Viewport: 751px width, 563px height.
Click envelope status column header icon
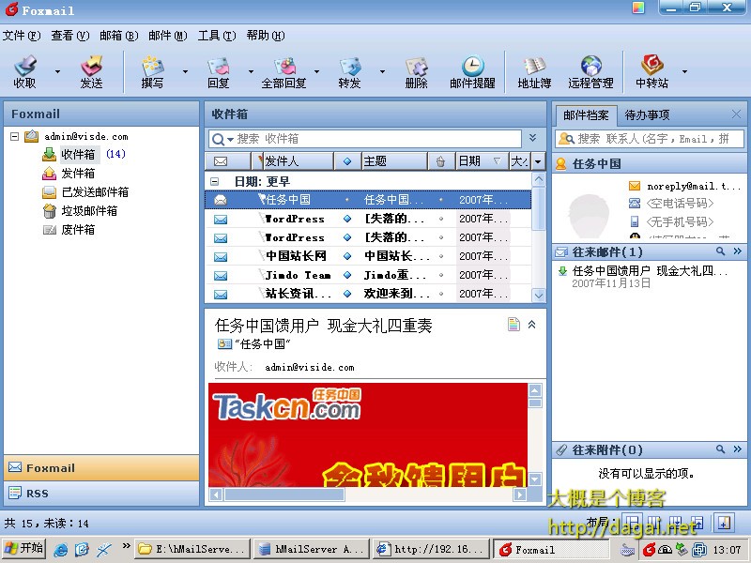(221, 161)
